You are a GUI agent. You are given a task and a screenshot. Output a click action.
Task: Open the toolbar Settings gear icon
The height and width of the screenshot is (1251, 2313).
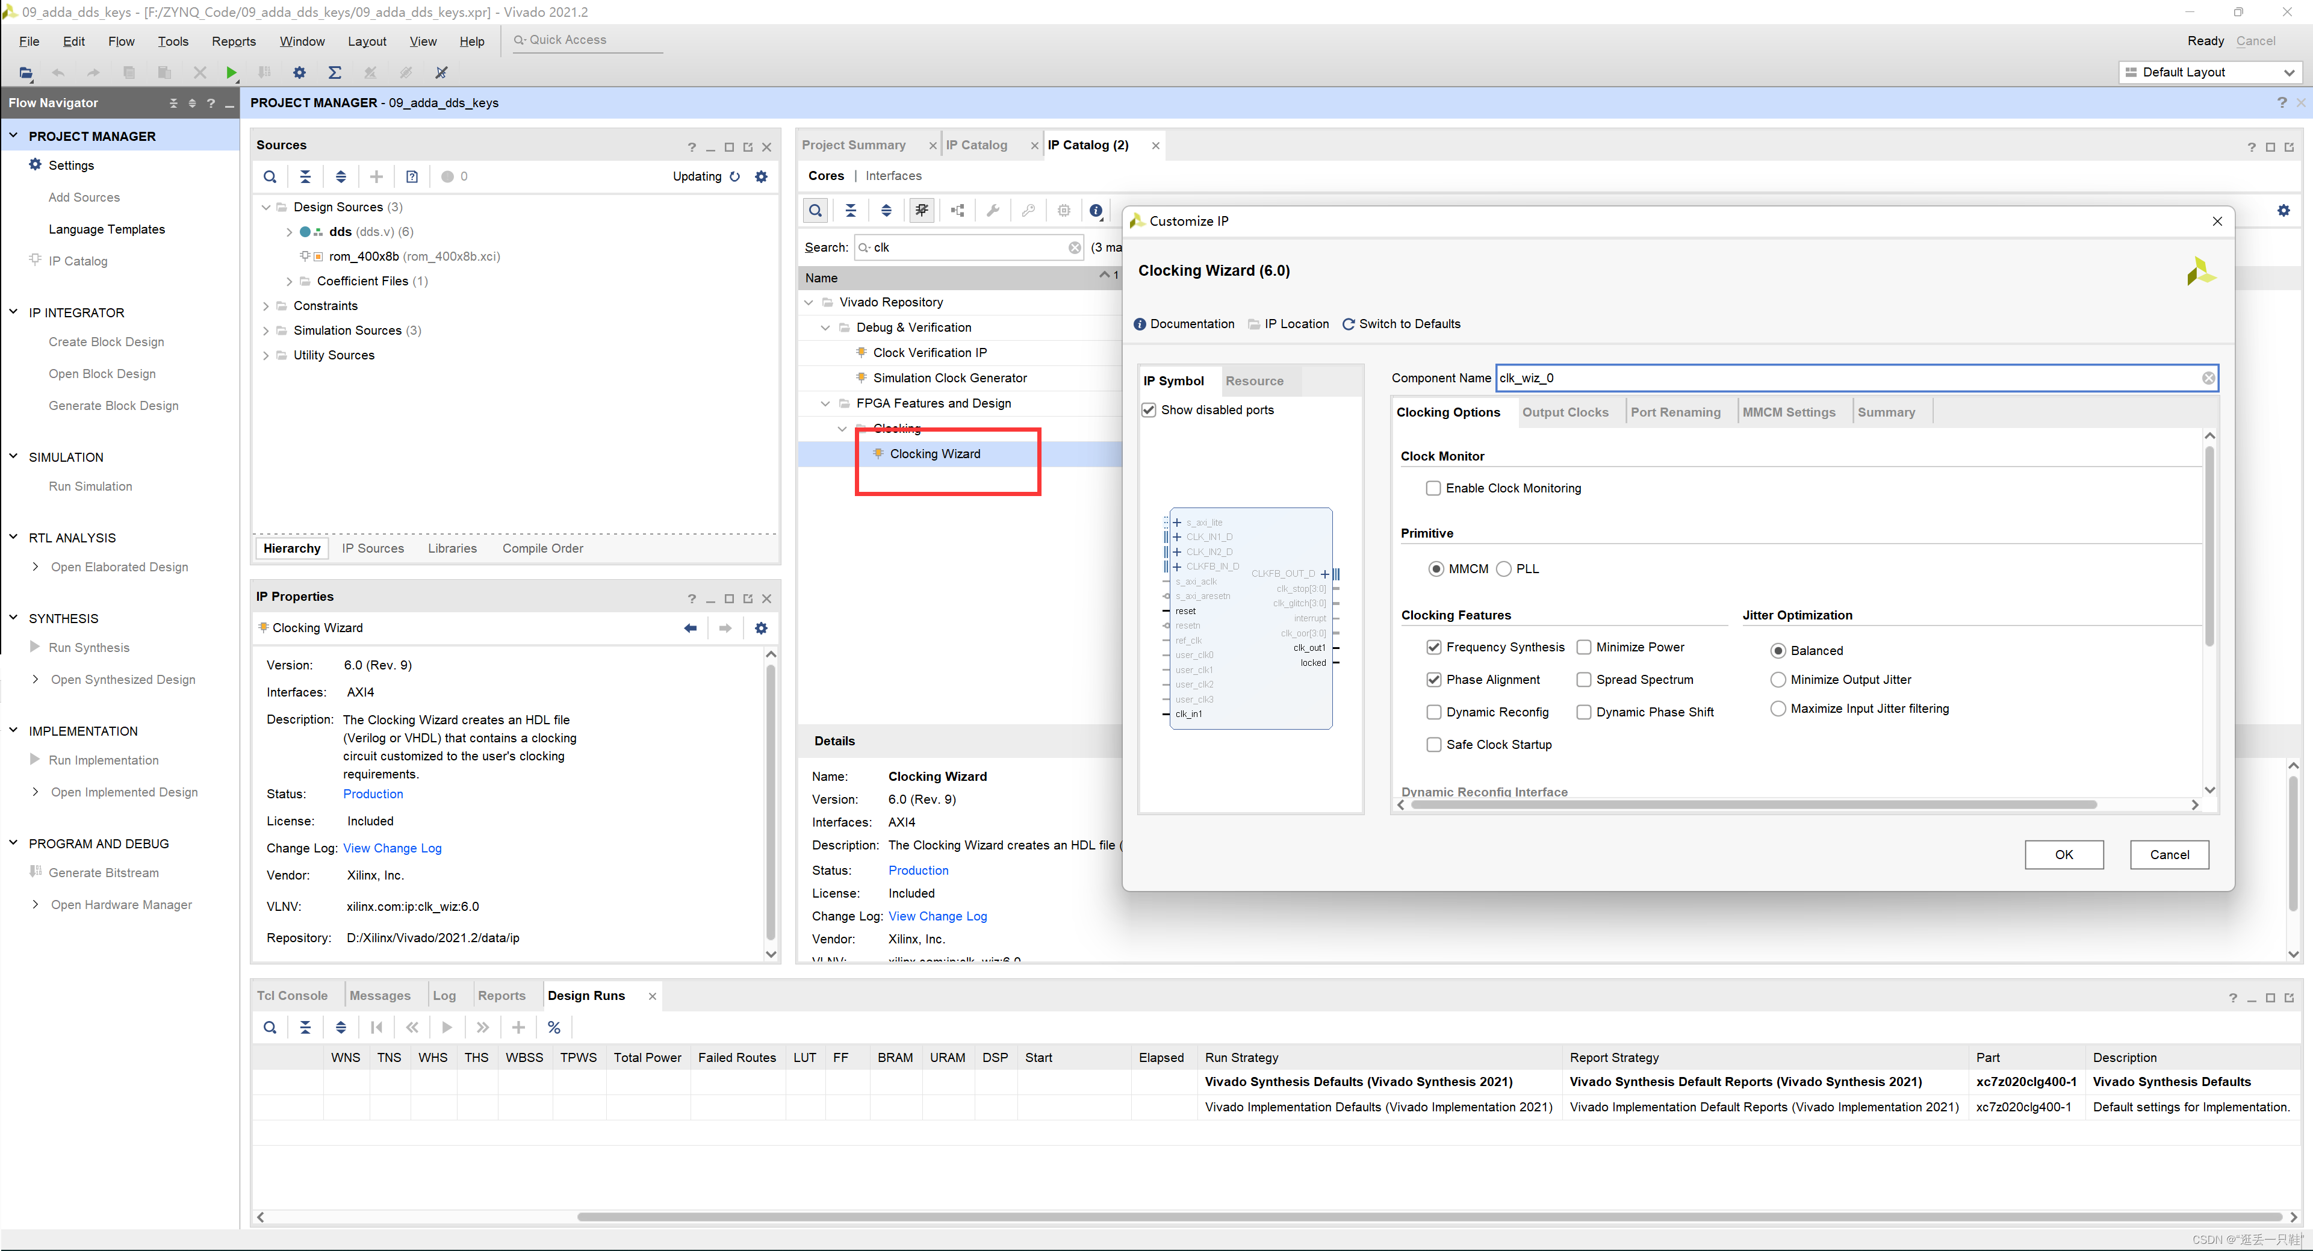[x=299, y=73]
